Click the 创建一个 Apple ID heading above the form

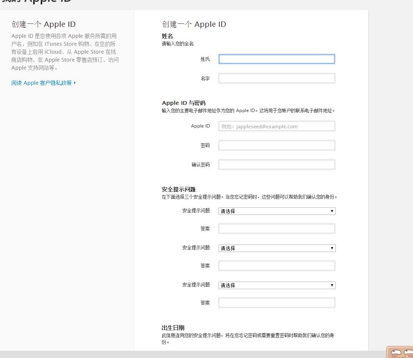[x=194, y=24]
